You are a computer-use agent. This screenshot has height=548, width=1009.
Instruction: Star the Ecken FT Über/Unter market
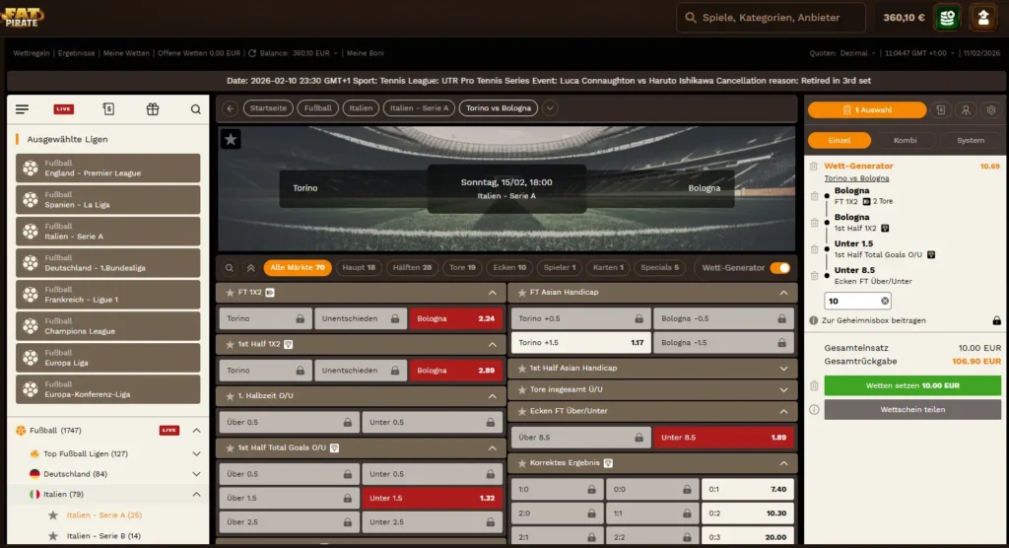click(x=522, y=411)
